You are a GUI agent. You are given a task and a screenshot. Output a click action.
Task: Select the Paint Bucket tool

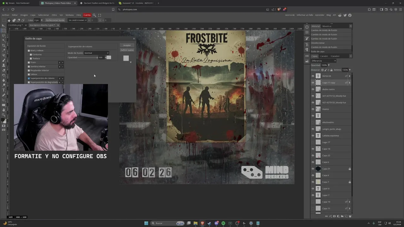coord(3,75)
